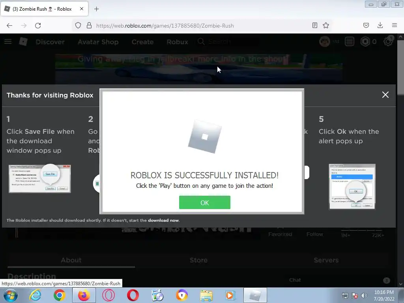Close the Thanks for visiting Roblox dialog
The width and height of the screenshot is (404, 303).
click(x=385, y=95)
